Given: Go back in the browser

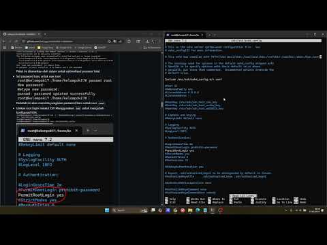Looking at the screenshot, I should pyautogui.click(x=4, y=42).
